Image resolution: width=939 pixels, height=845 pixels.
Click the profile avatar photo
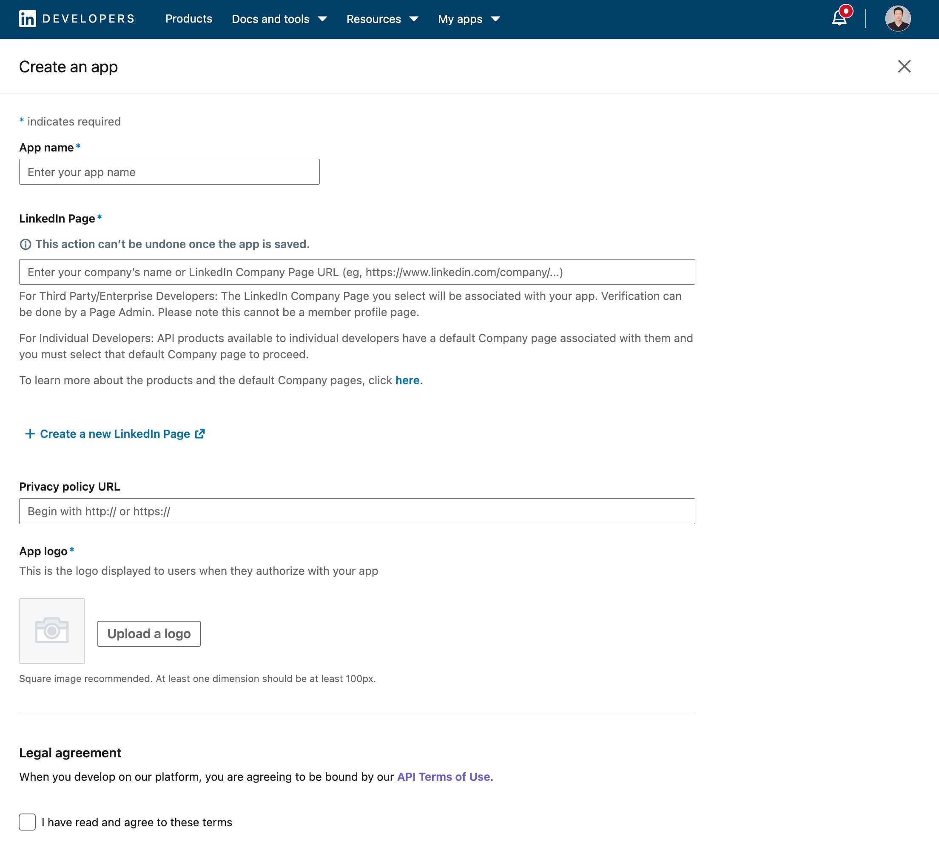(x=899, y=19)
